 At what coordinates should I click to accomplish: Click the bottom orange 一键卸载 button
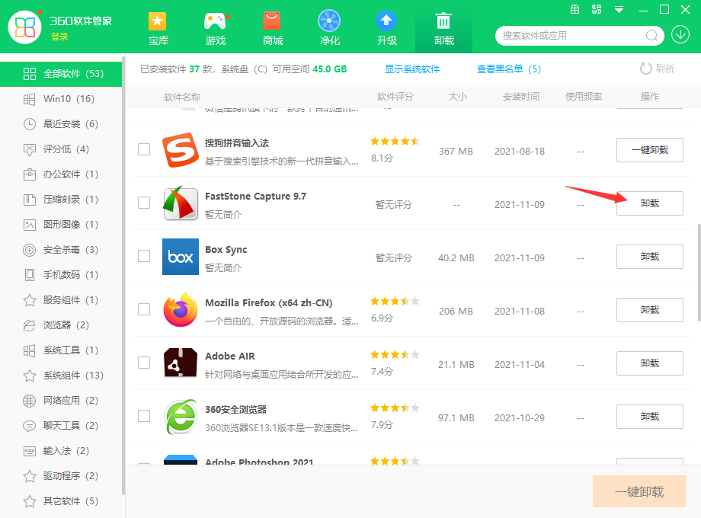point(639,491)
